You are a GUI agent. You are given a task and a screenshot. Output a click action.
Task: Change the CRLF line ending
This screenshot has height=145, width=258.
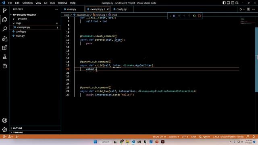point(193,137)
